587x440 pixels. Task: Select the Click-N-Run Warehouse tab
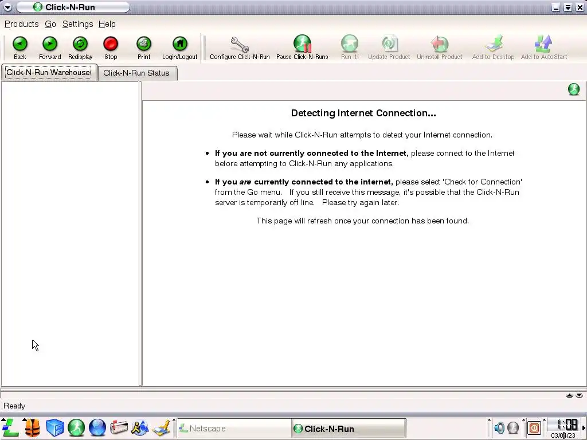click(x=48, y=73)
